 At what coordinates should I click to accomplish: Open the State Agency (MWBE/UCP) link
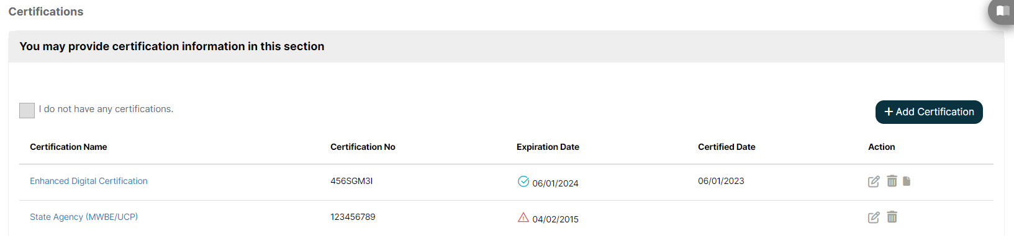84,217
